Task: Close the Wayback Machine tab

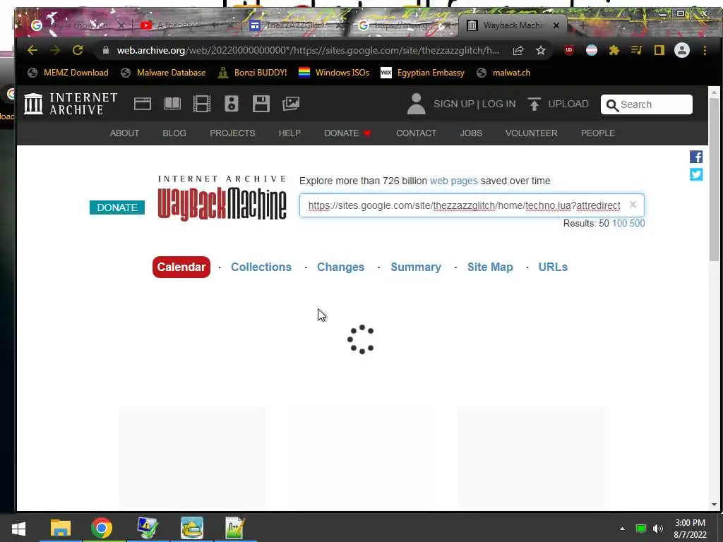Action: (x=556, y=25)
